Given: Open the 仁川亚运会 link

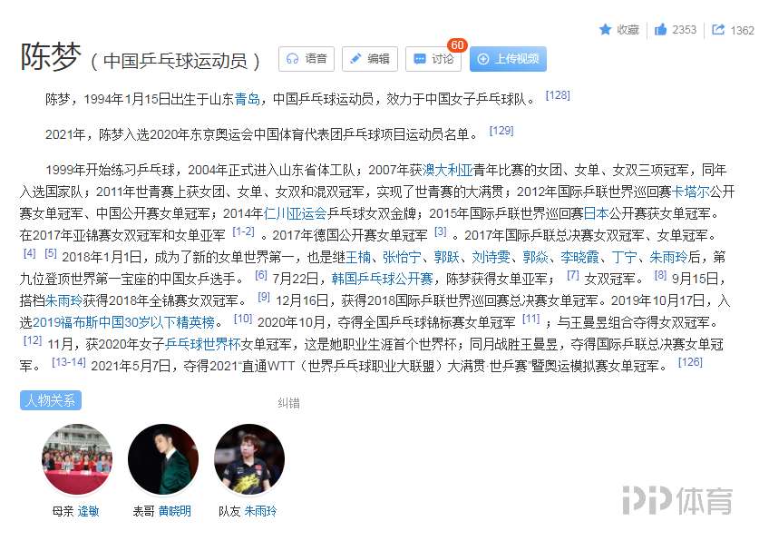Looking at the screenshot, I should click(x=295, y=213).
